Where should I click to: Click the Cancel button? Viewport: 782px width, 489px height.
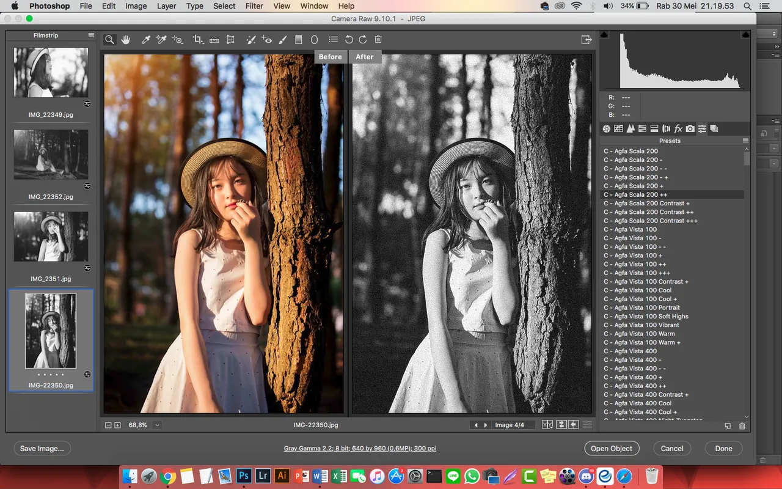pyautogui.click(x=672, y=449)
